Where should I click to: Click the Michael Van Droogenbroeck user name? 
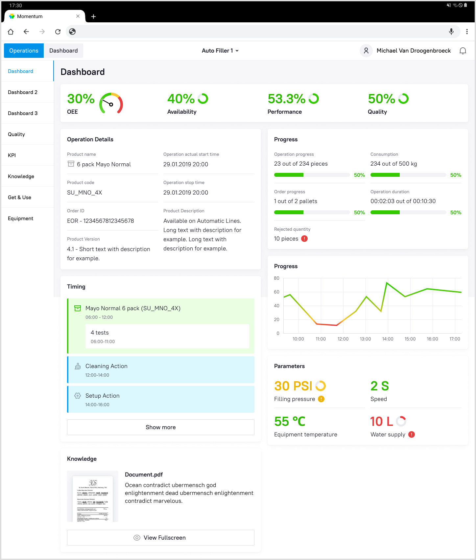414,51
